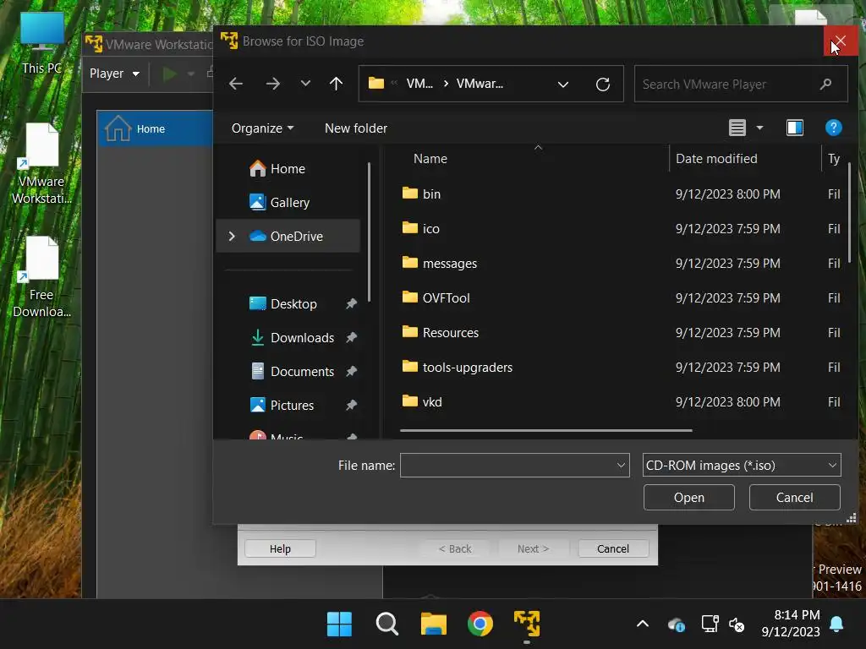Open the dialog help icon
This screenshot has height=649, width=866.
833,128
